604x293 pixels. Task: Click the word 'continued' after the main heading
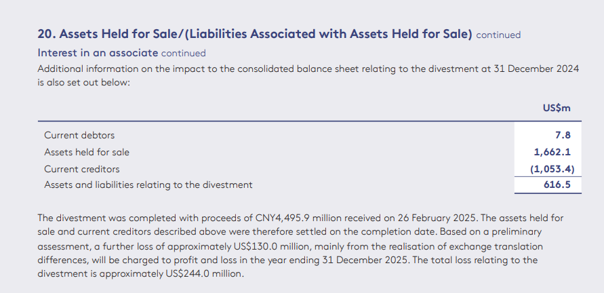pyautogui.click(x=498, y=35)
